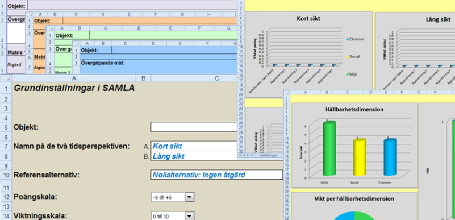The width and height of the screenshot is (455, 220).
Task: Click the next sheet navigation arrow
Action: click(x=248, y=155)
